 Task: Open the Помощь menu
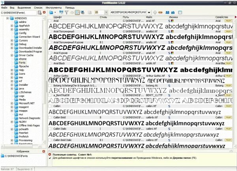coord(70,8)
